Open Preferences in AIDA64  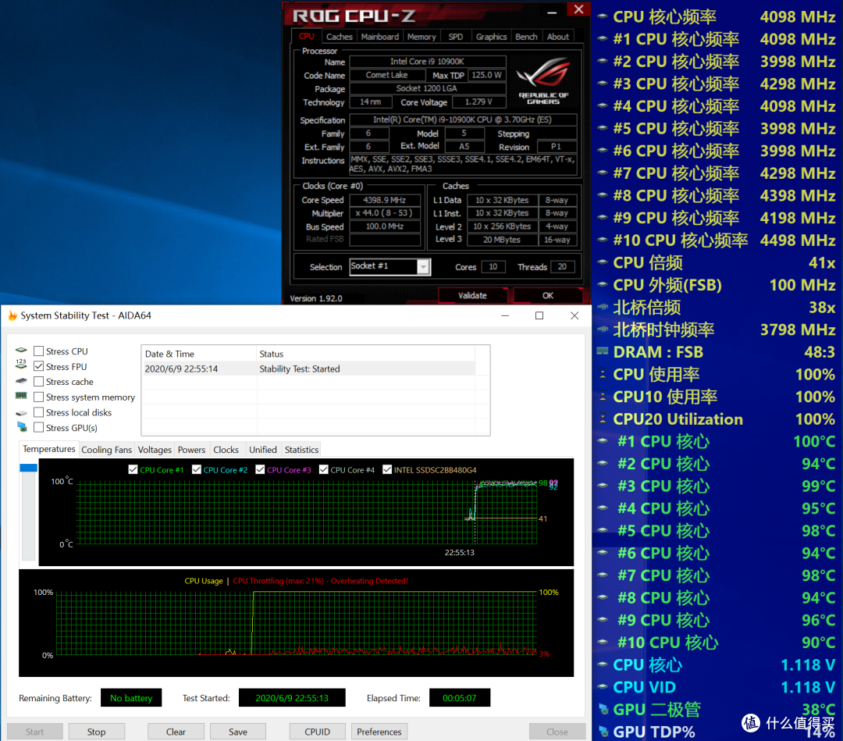click(379, 732)
